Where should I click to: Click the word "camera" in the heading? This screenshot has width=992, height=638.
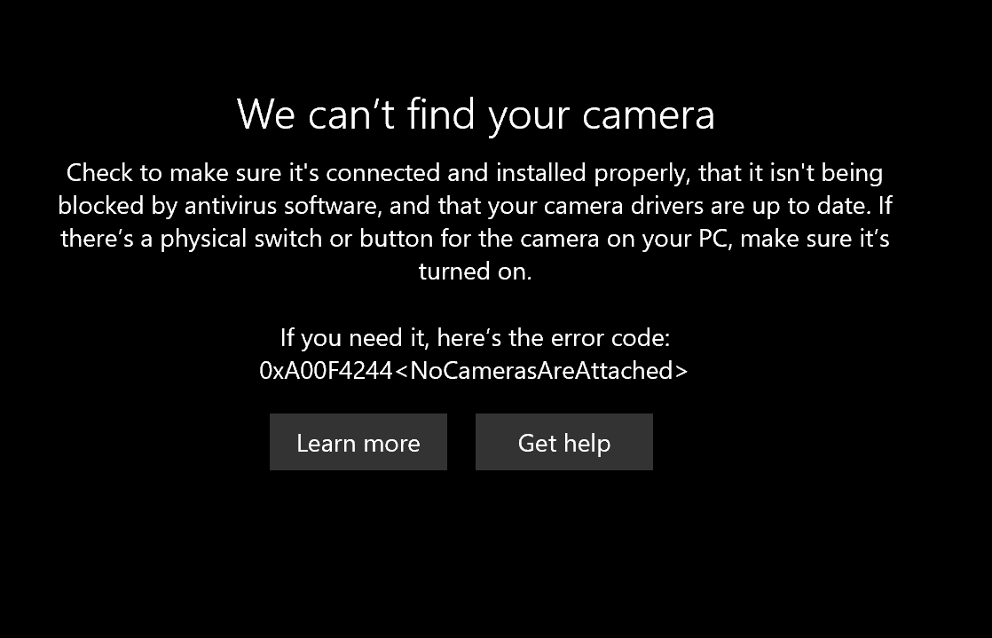649,116
